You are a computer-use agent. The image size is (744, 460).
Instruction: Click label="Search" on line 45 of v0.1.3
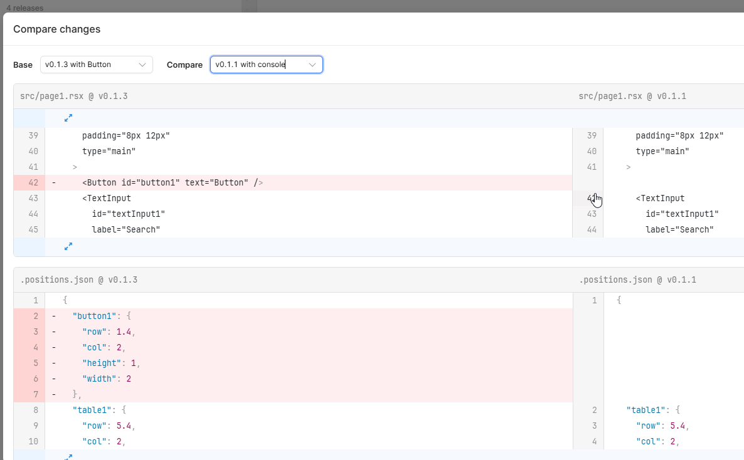coord(126,229)
